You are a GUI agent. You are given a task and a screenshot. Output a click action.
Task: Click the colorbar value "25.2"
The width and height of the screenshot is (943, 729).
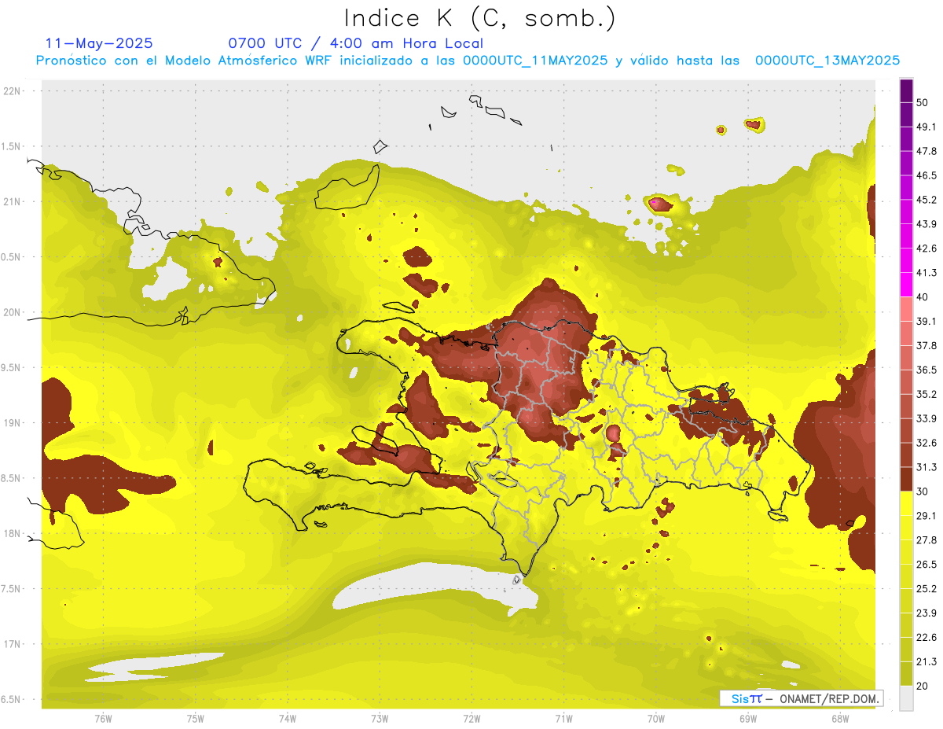[926, 589]
